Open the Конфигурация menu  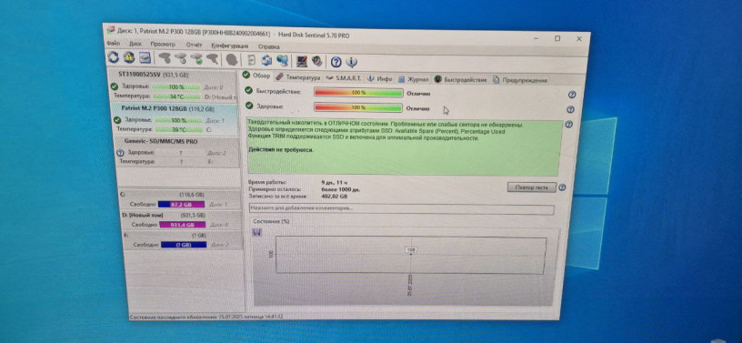pos(229,45)
